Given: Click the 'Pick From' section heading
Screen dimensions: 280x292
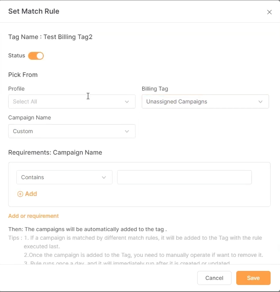Looking at the screenshot, I should click(x=23, y=75).
